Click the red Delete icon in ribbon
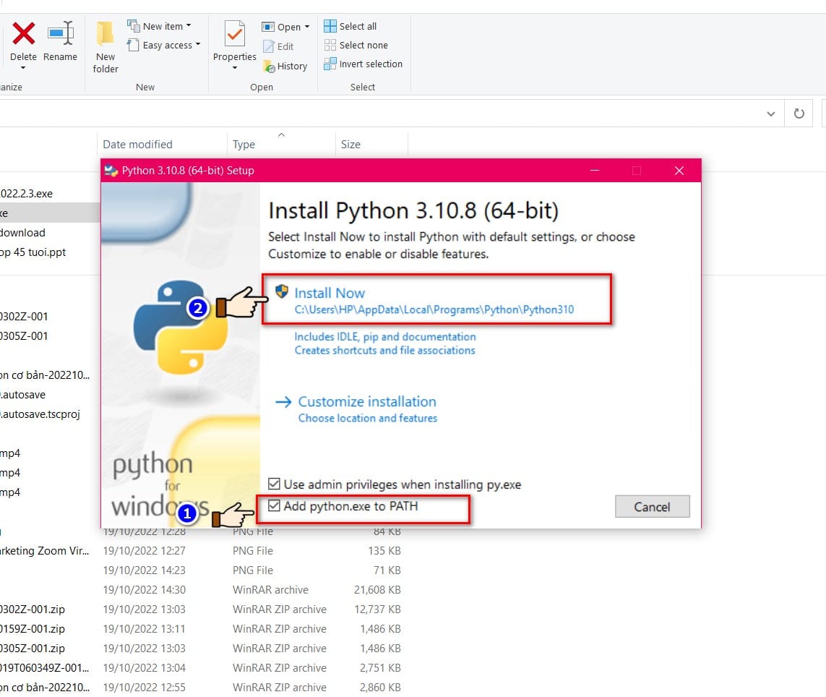Viewport: 826px width, 697px height. (24, 33)
